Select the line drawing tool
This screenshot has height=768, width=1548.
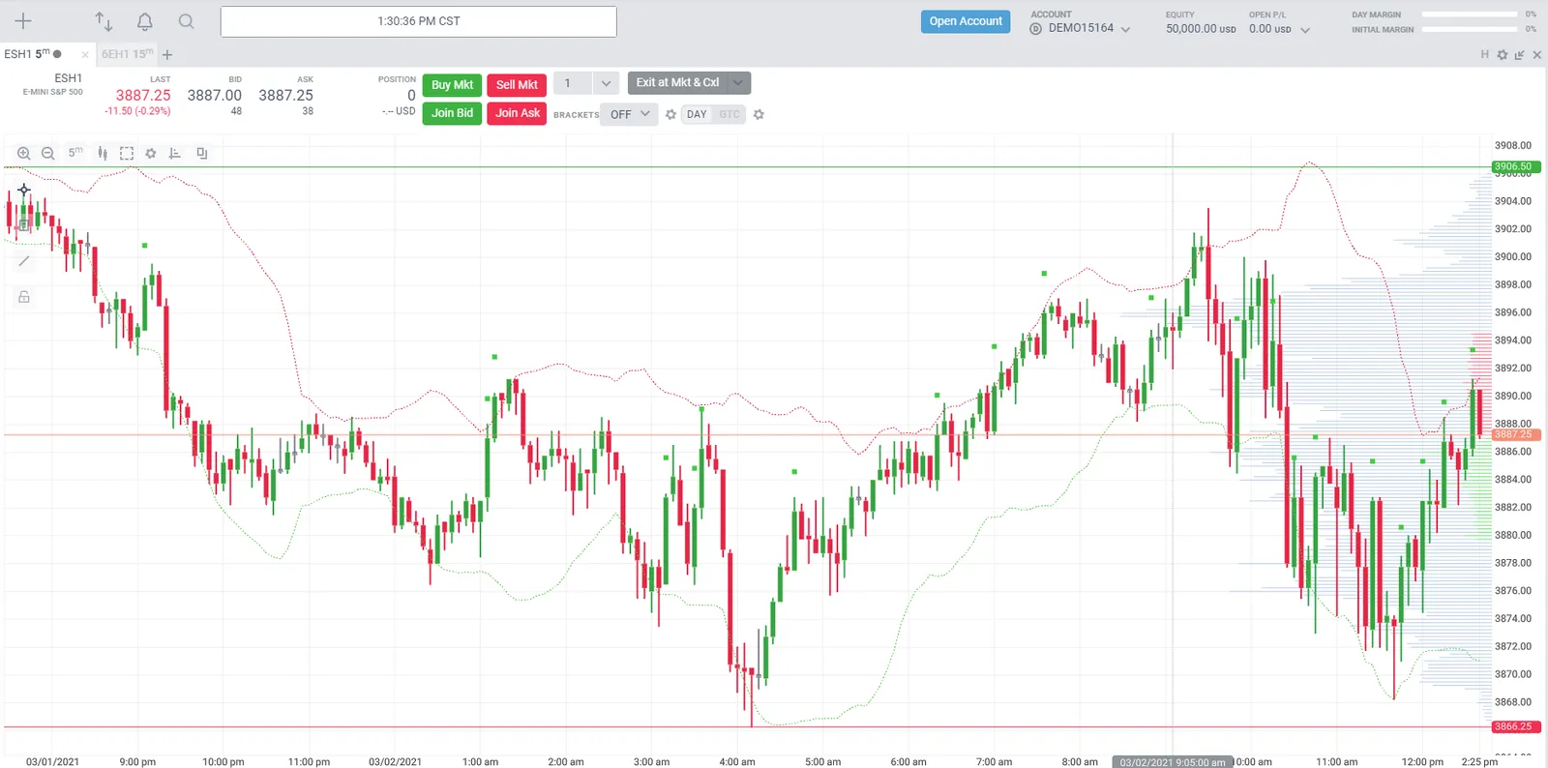pos(24,261)
